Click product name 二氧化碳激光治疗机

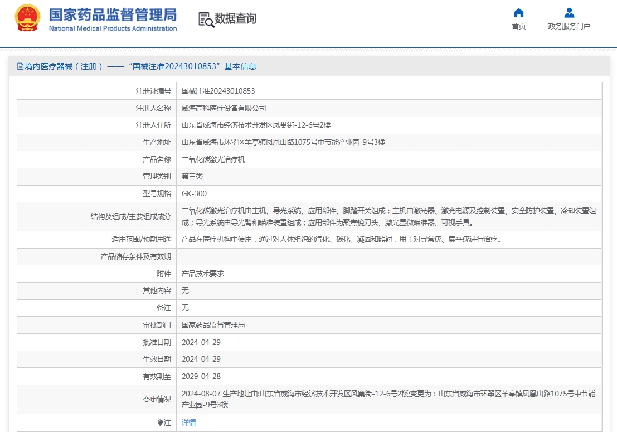[x=213, y=159]
